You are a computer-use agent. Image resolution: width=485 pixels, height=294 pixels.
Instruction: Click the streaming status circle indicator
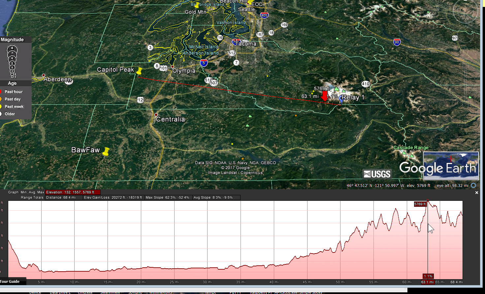pyautogui.click(x=473, y=185)
